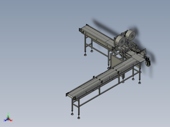Click the XYZ orientation triad

pos(8,118)
